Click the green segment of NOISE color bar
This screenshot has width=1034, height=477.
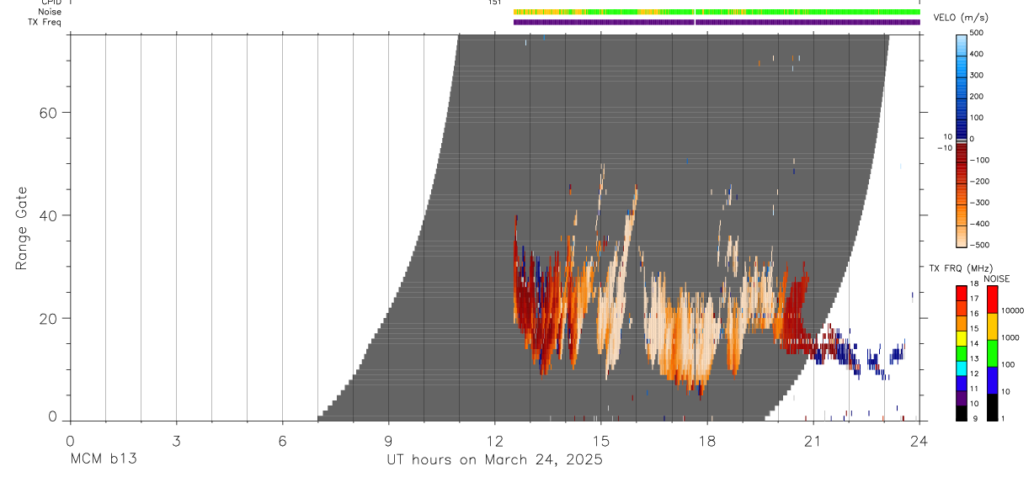992,352
